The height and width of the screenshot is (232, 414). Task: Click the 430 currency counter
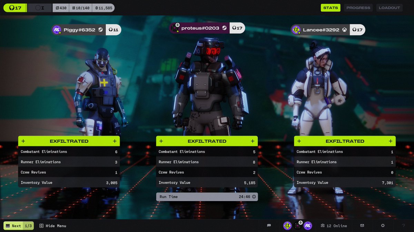pyautogui.click(x=61, y=8)
